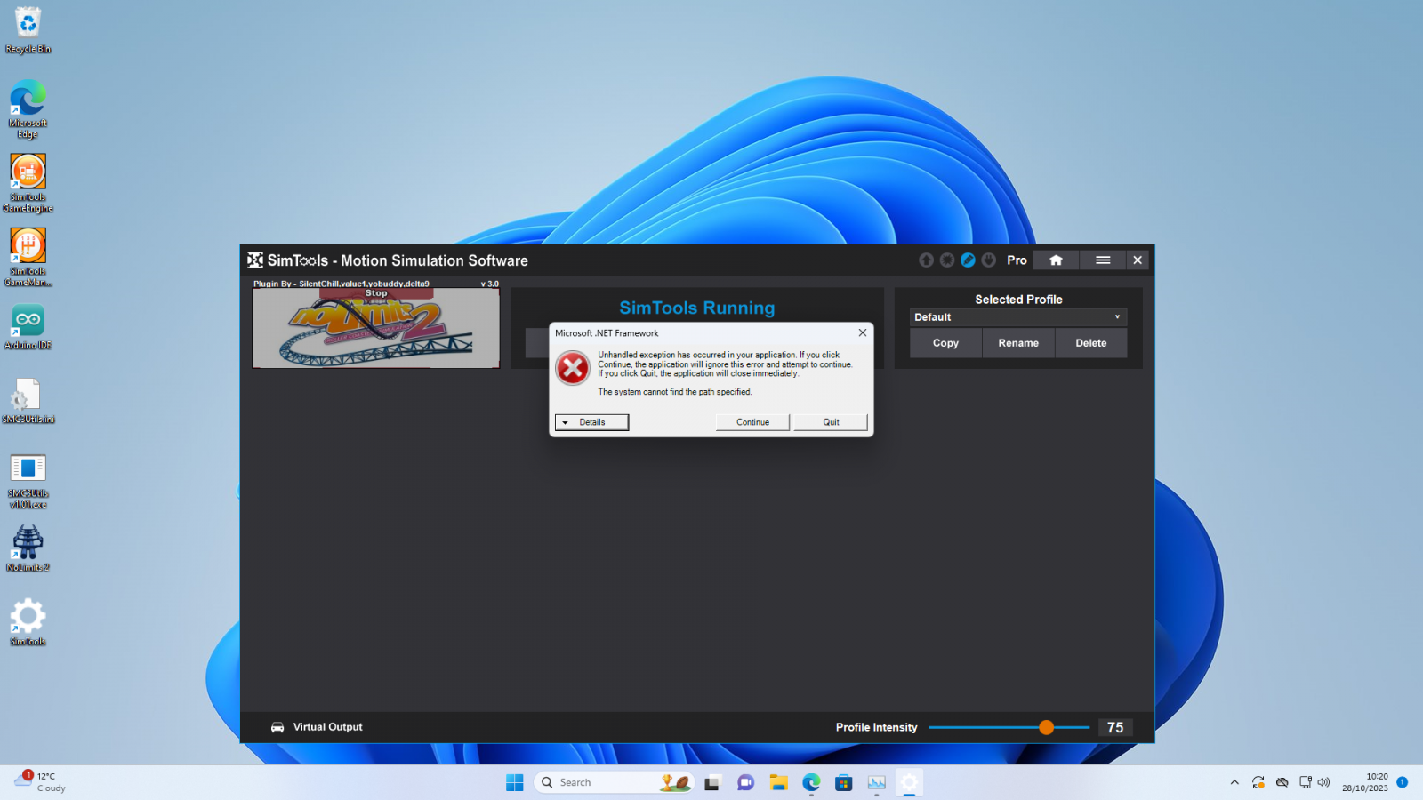Close the SimTools window with its X button
This screenshot has width=1423, height=800.
pos(1138,260)
